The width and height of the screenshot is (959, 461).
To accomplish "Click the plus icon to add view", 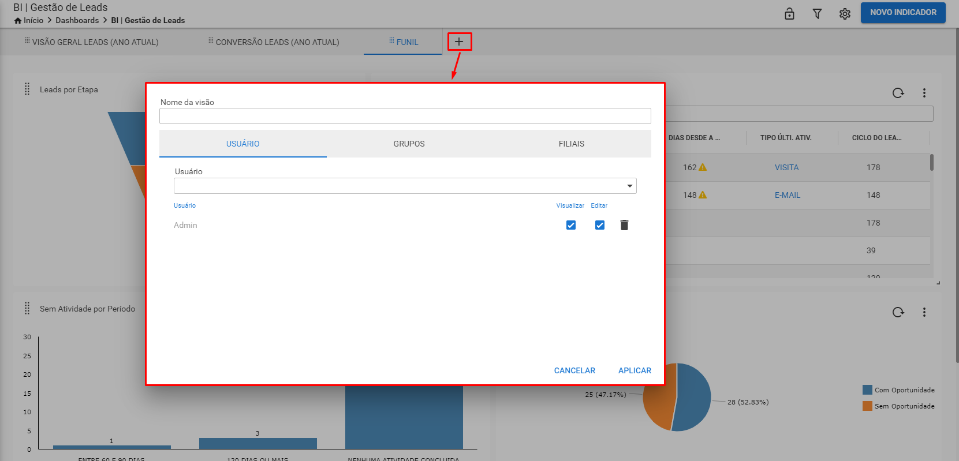I will pos(459,42).
